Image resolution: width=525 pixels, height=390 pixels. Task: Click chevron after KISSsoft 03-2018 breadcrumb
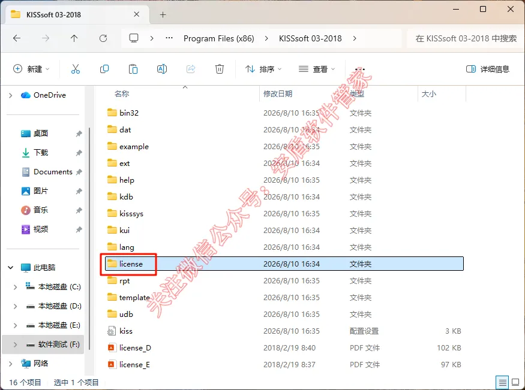(354, 38)
